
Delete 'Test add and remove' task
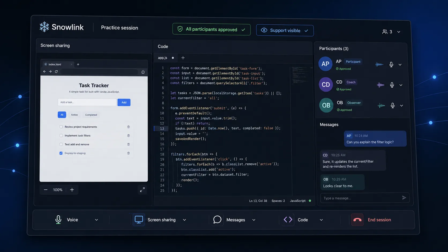128,144
